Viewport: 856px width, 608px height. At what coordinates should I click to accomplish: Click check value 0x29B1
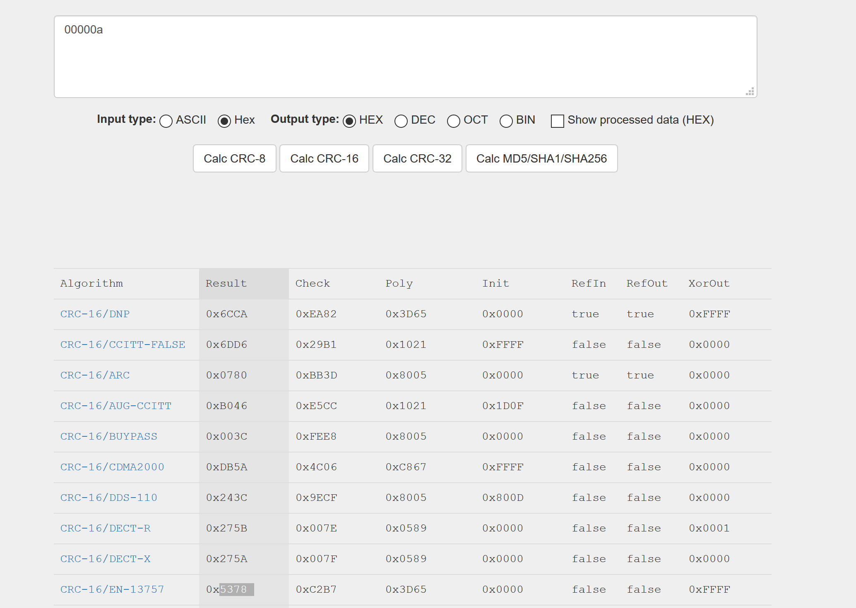click(x=316, y=345)
